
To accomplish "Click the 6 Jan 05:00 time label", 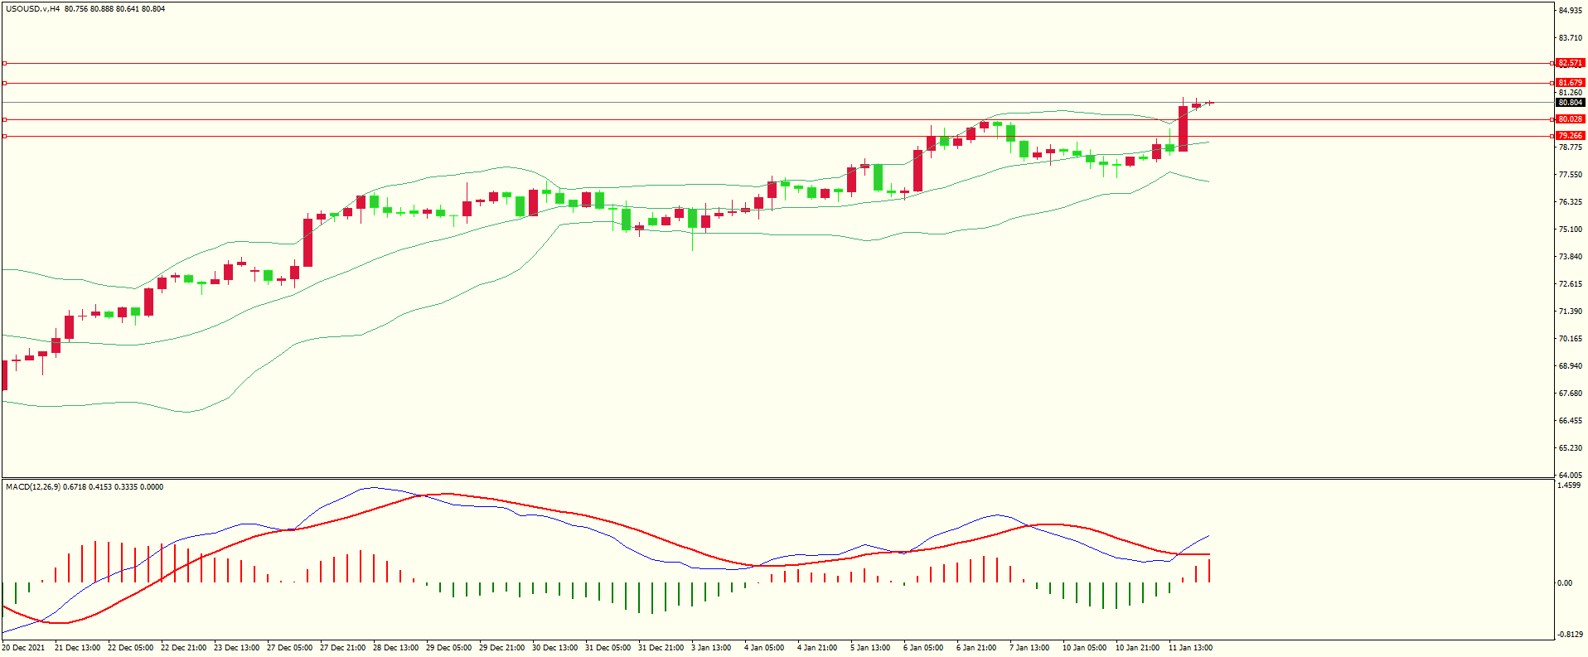I will (923, 648).
